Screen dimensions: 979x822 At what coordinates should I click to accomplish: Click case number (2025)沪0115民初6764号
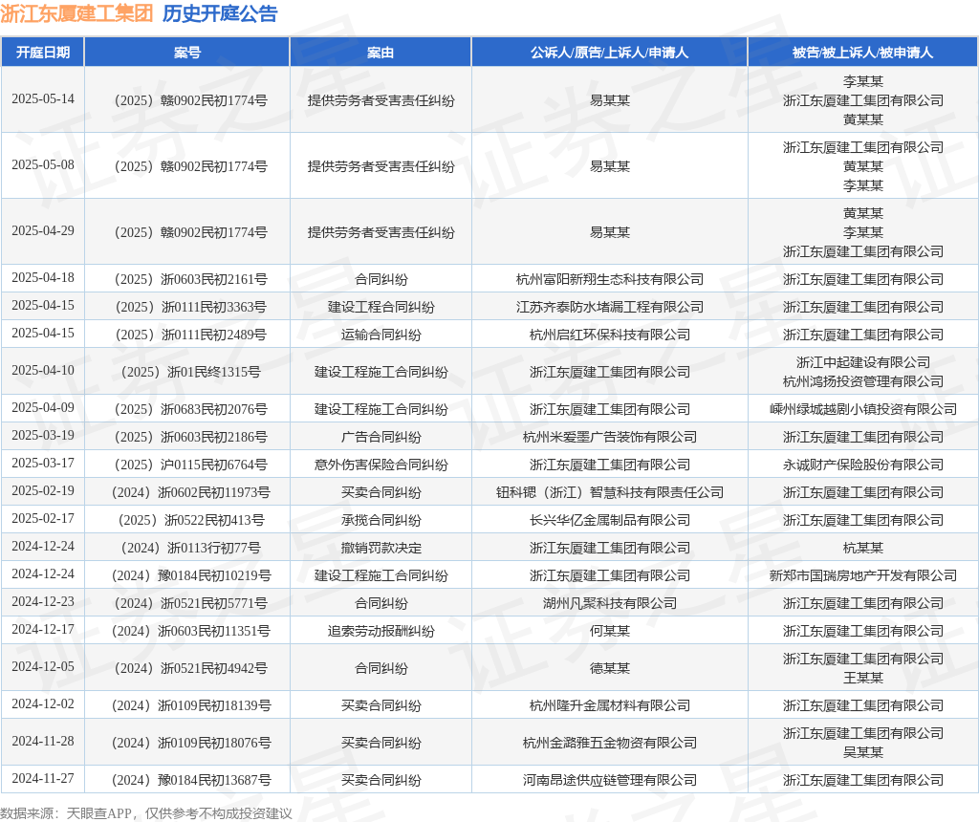[190, 465]
